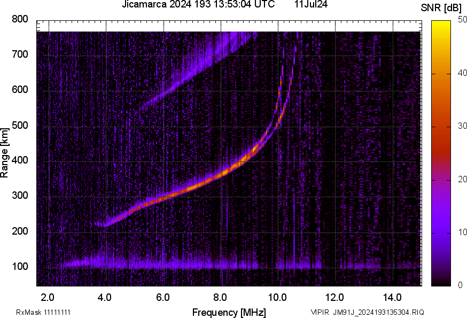The width and height of the screenshot is (467, 318).
Task: Click the colorbar 0 tick label
Action: coord(460,285)
